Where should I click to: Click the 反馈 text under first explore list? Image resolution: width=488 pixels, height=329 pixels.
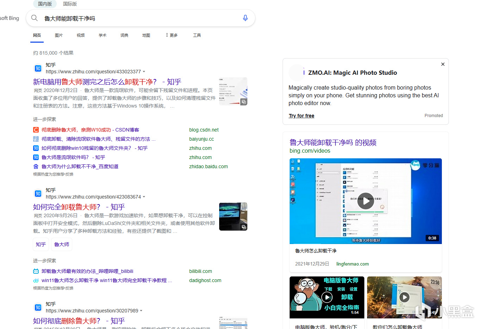69,174
